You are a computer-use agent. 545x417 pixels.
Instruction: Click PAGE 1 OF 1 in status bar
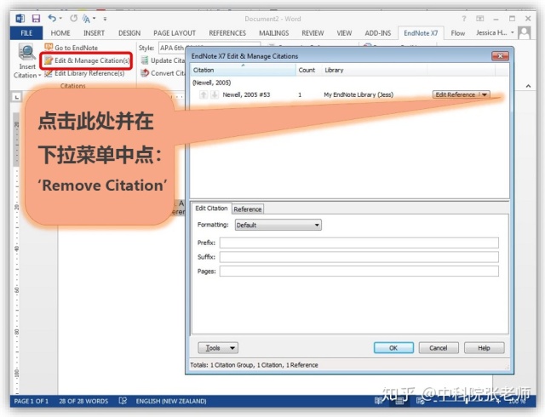click(32, 401)
